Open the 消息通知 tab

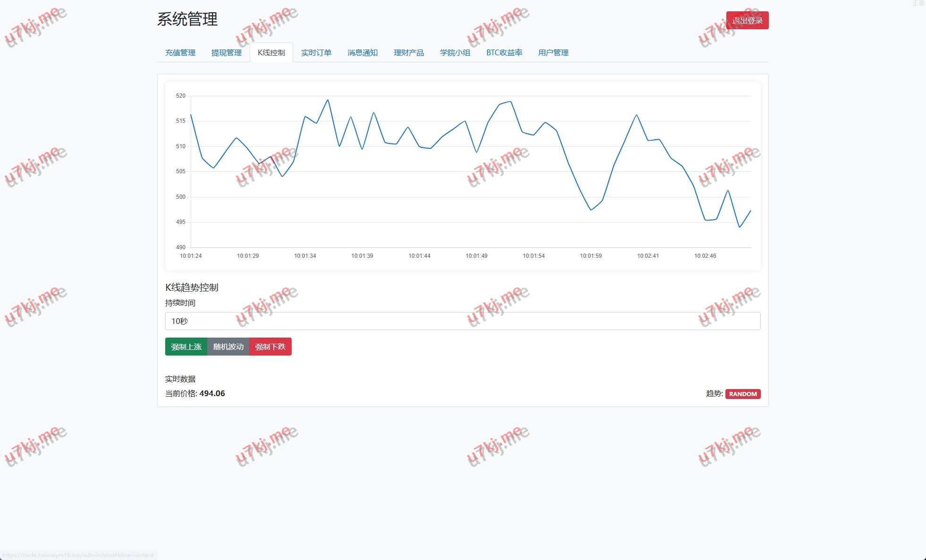(362, 52)
